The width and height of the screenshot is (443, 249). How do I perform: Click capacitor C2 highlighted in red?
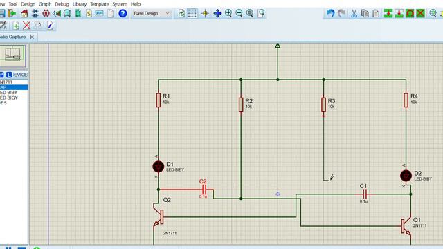click(204, 190)
